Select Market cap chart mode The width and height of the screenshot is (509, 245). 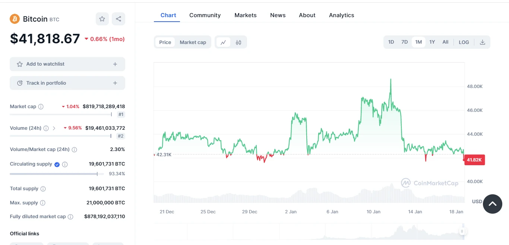[193, 42]
